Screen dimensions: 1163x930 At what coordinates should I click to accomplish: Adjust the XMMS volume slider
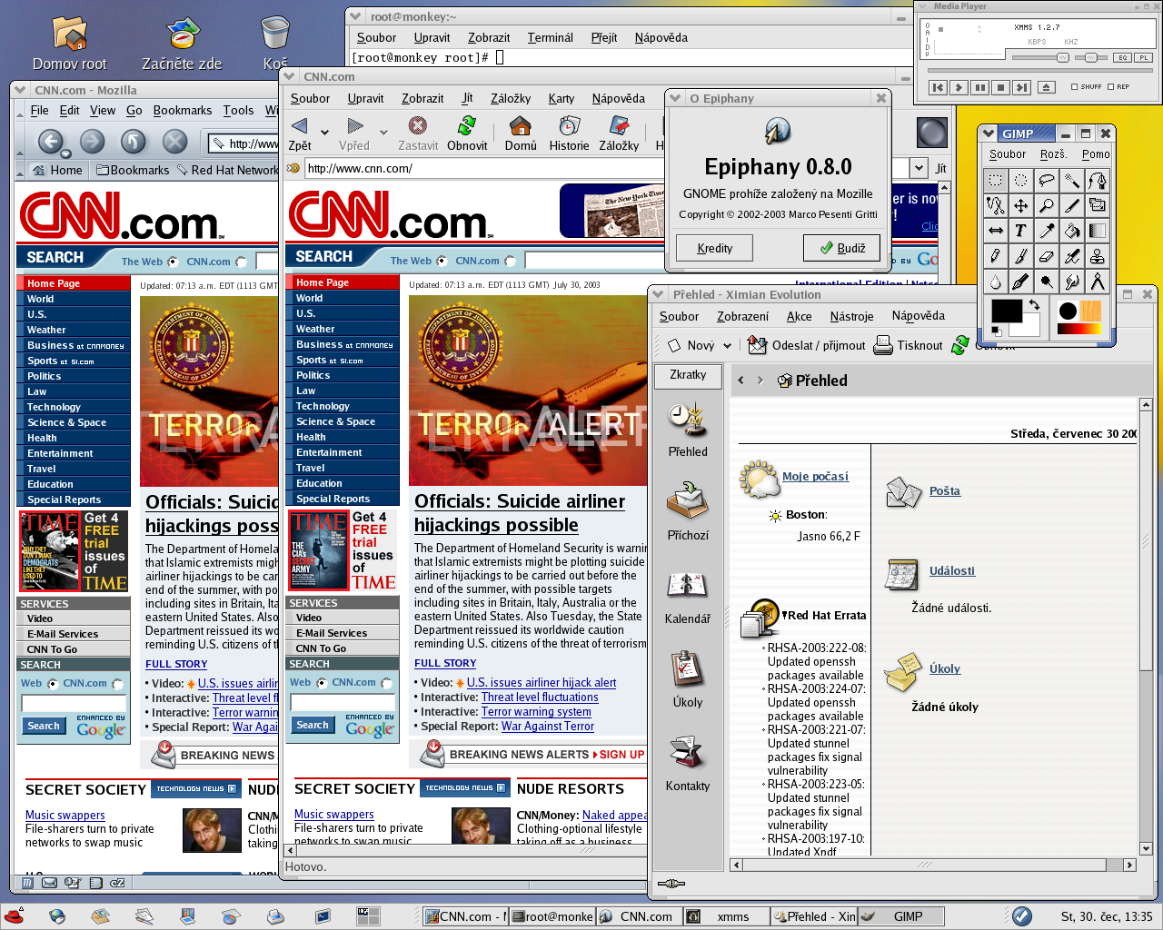[1042, 57]
